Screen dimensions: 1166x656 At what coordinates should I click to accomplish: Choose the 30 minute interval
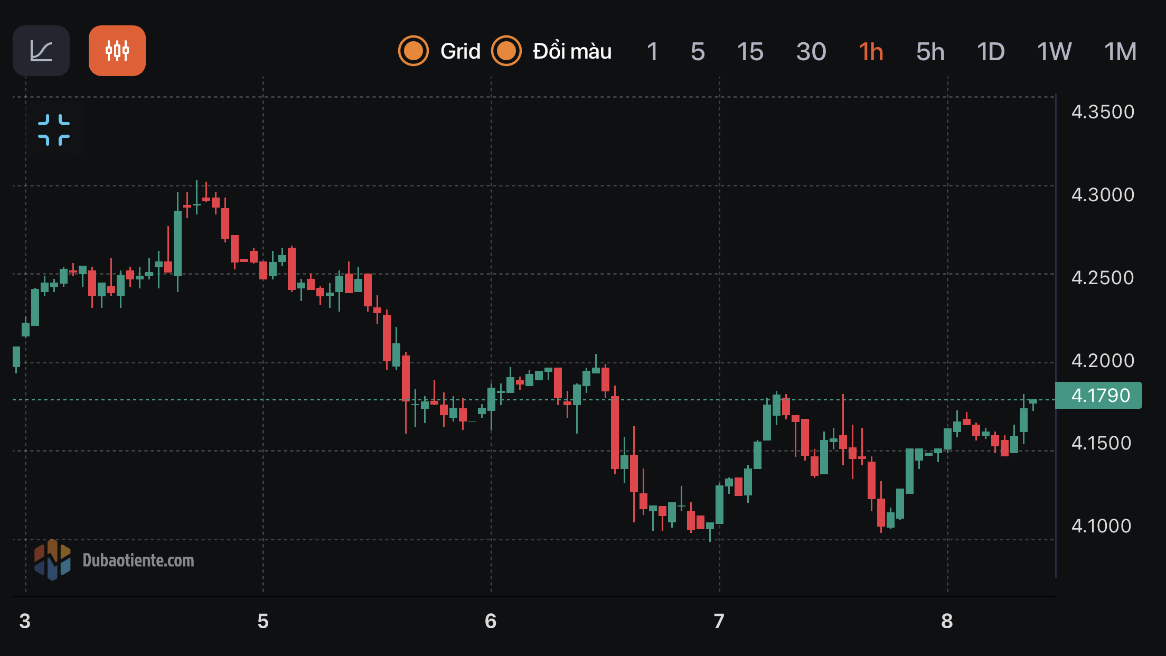click(811, 52)
